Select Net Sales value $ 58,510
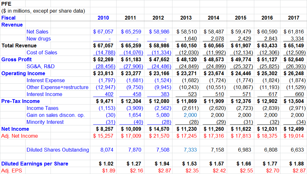 [187, 32]
